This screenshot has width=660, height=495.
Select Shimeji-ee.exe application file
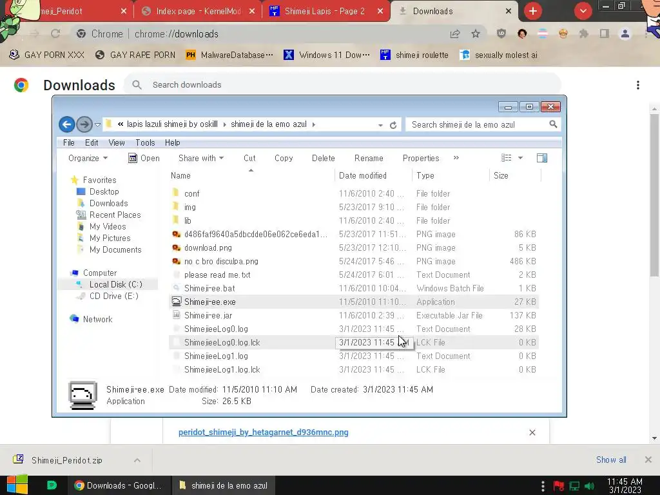click(354, 302)
